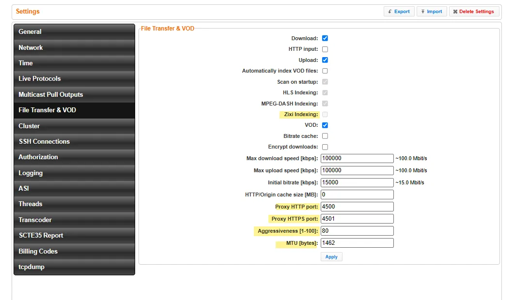Select Live Protocols in sidebar
Viewport: 514px width, 300px height.
(75, 78)
